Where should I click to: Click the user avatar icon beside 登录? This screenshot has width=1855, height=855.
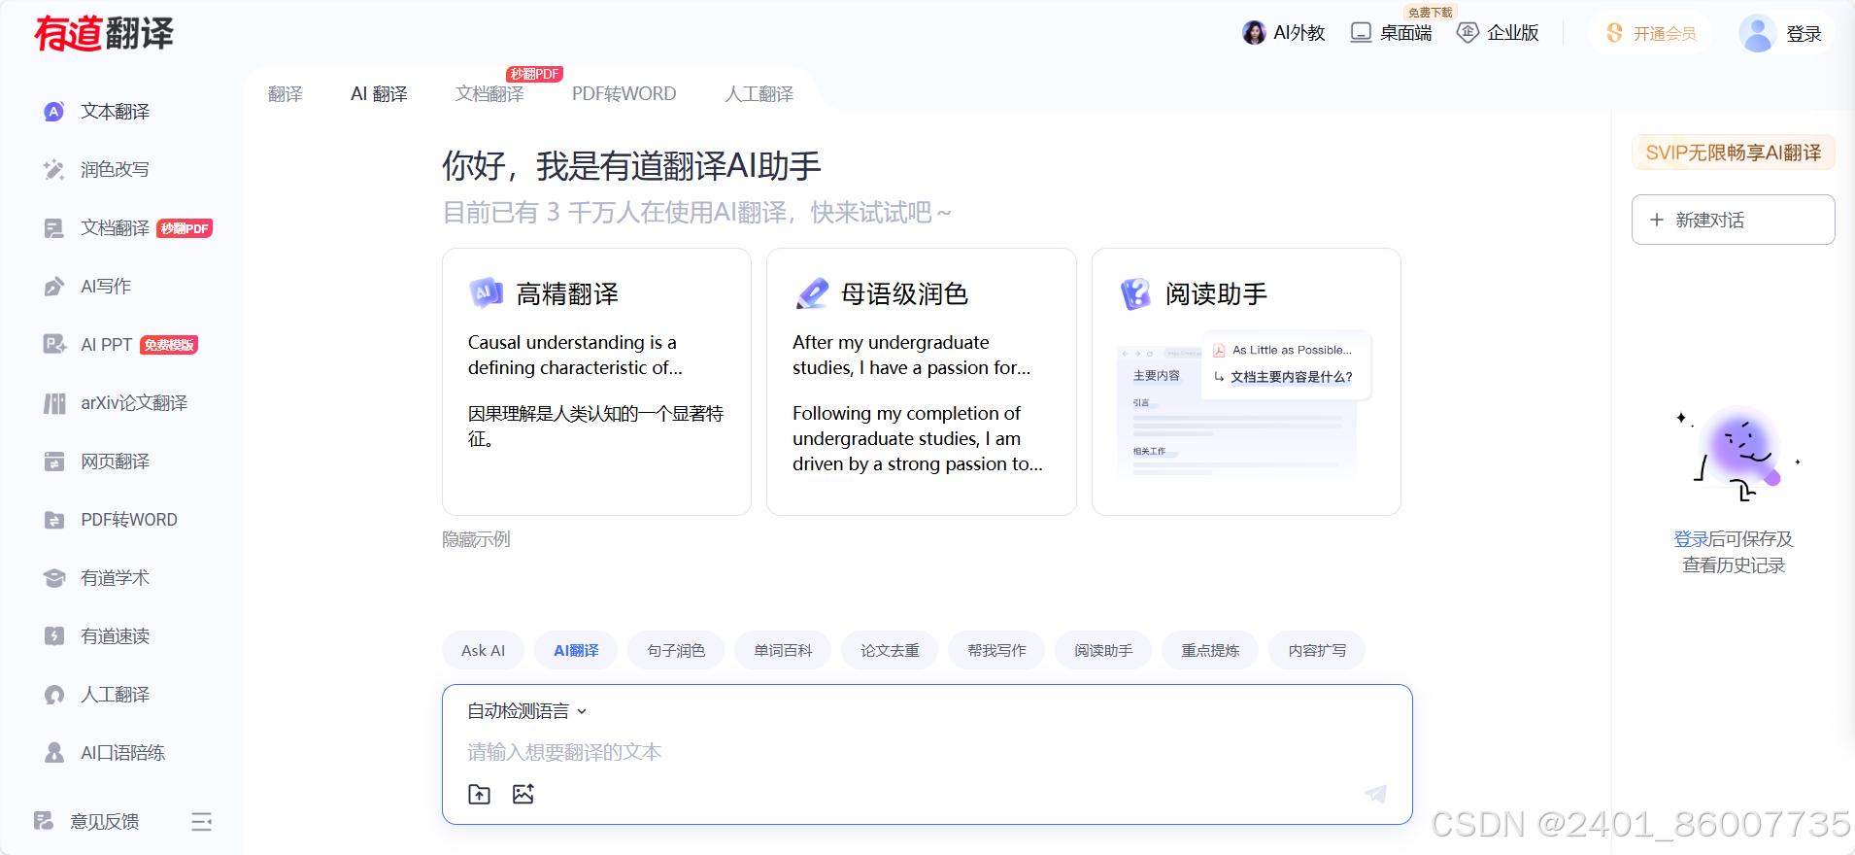pos(1757,33)
